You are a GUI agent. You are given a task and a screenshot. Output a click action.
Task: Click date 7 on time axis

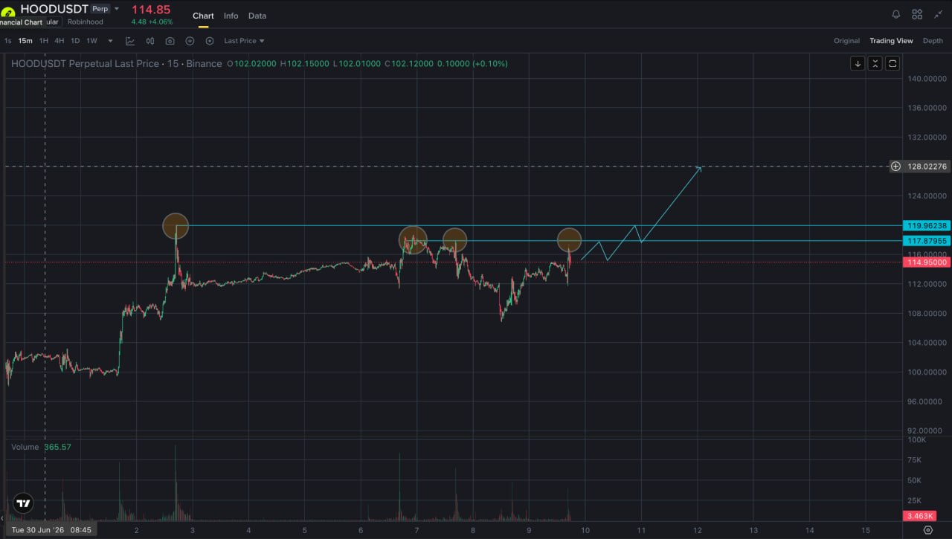(416, 530)
